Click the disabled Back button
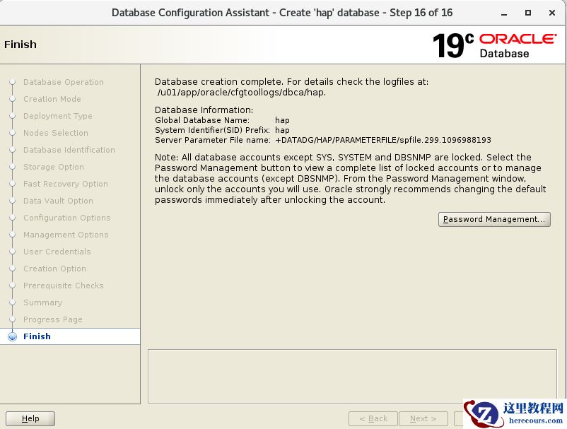 (x=373, y=418)
